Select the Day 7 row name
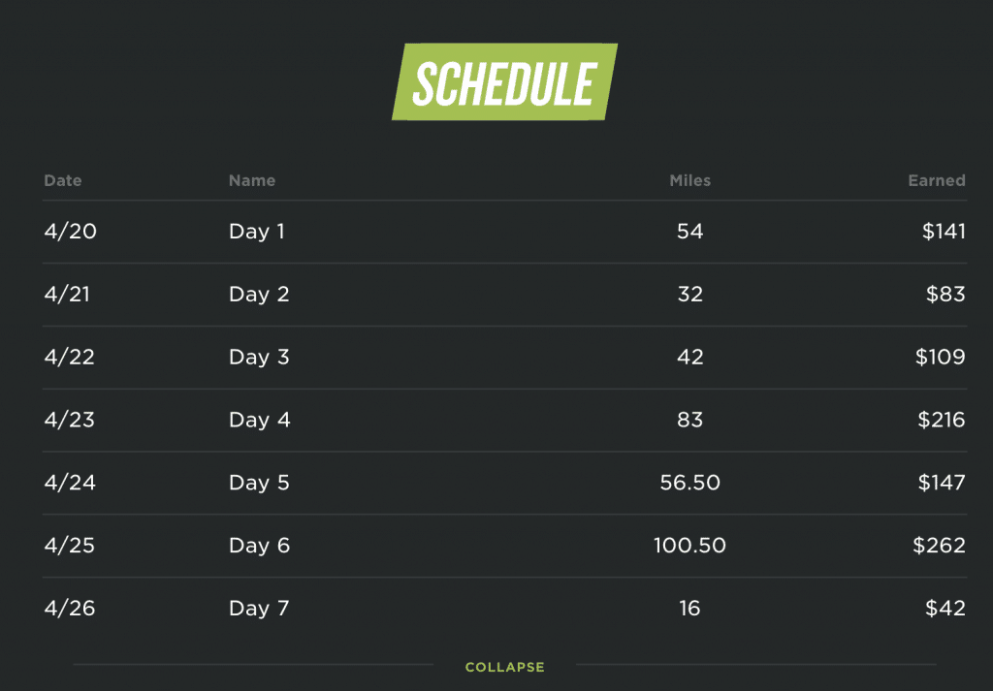Image resolution: width=993 pixels, height=691 pixels. pos(259,609)
